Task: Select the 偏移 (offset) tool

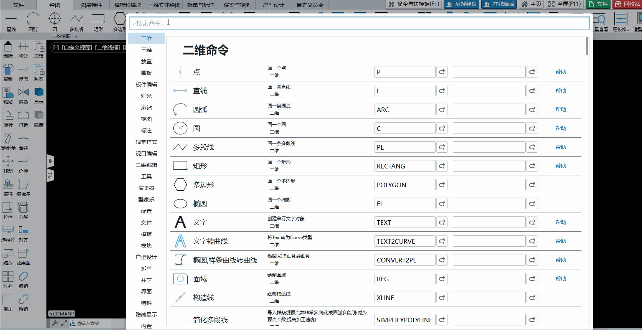Action: click(x=8, y=187)
